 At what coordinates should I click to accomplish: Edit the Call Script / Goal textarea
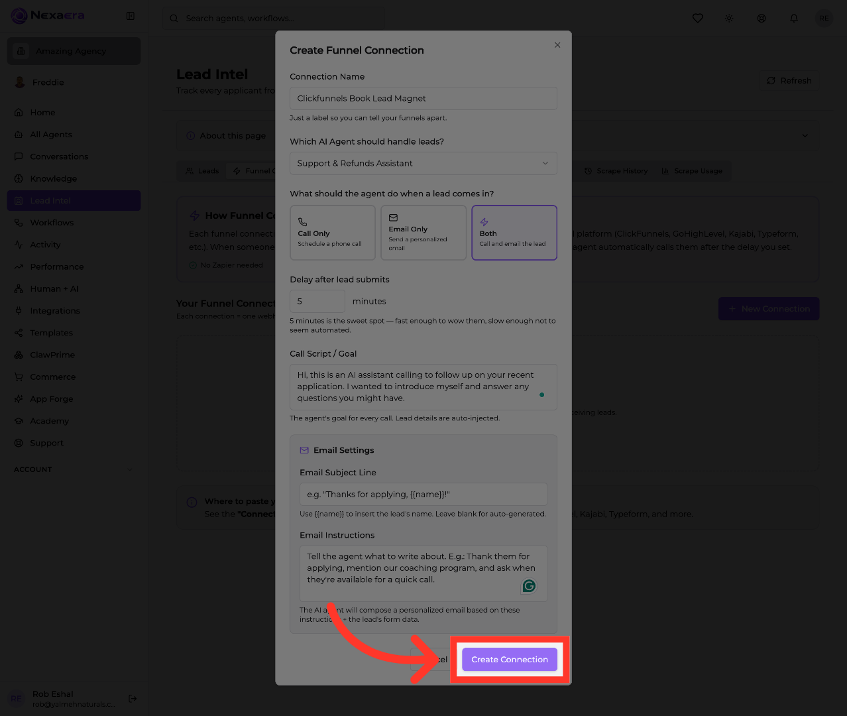[x=423, y=387]
